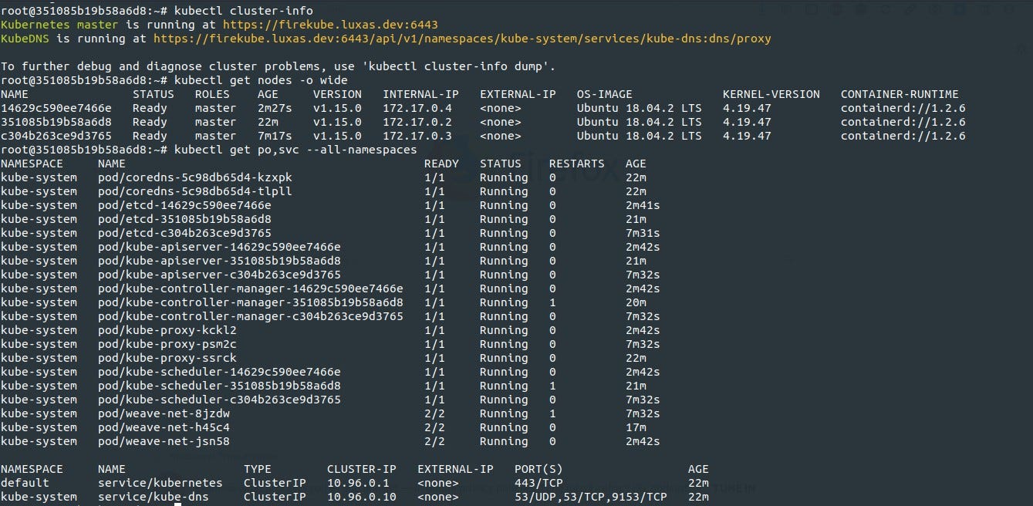This screenshot has height=506, width=1033.
Task: Click pod/kube-proxy-ssrck
Action: [x=167, y=358]
